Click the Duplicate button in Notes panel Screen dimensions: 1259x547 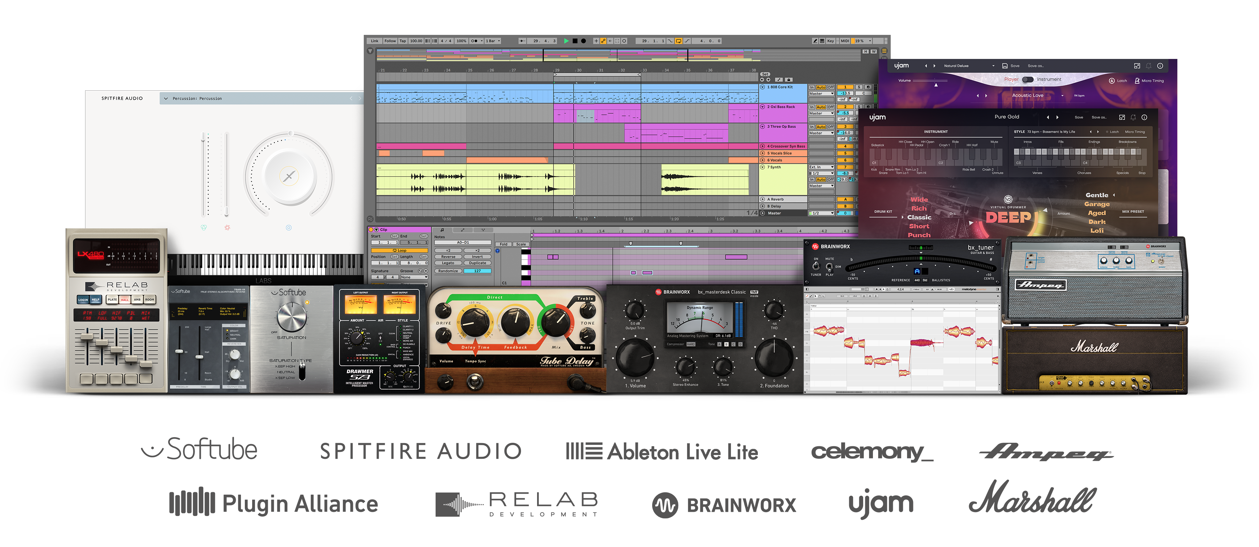coord(477,263)
